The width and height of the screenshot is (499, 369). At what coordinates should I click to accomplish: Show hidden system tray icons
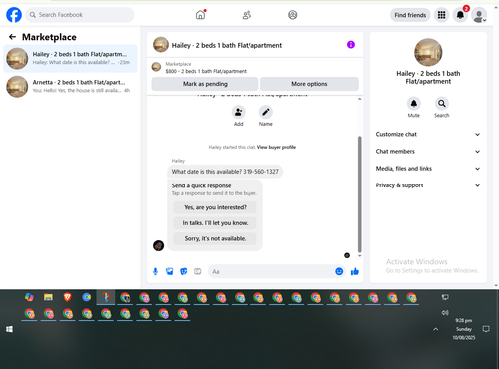click(x=436, y=329)
